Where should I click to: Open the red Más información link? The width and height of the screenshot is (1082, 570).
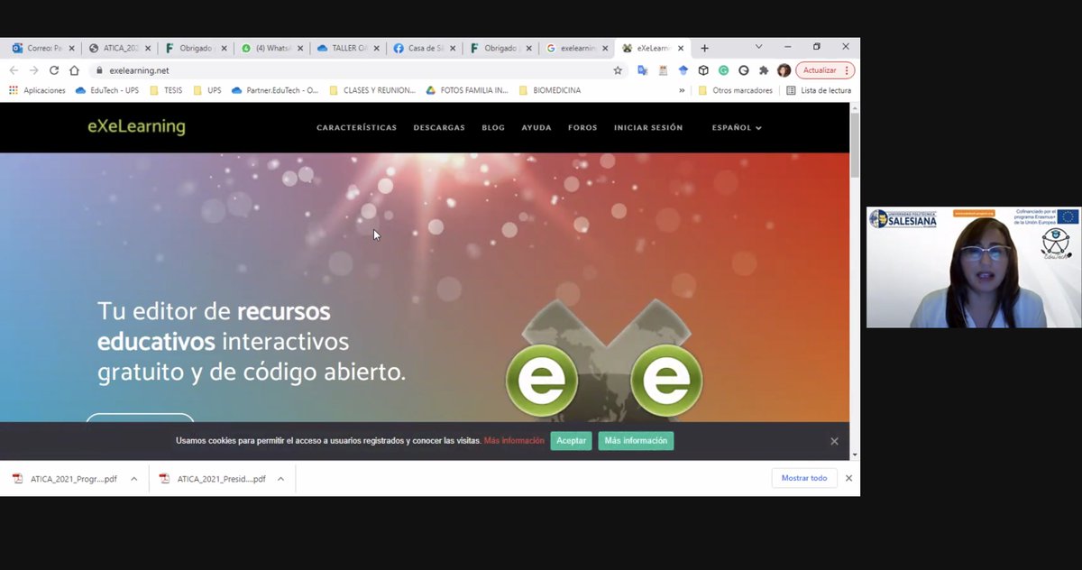click(x=514, y=441)
